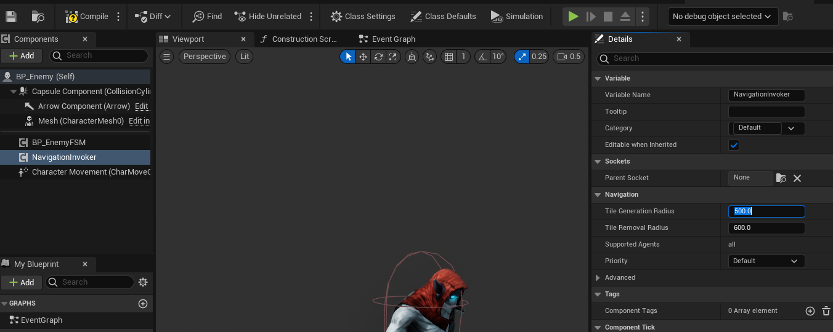833x332 pixels.
Task: Open the Diff dropdown
Action: 153,17
